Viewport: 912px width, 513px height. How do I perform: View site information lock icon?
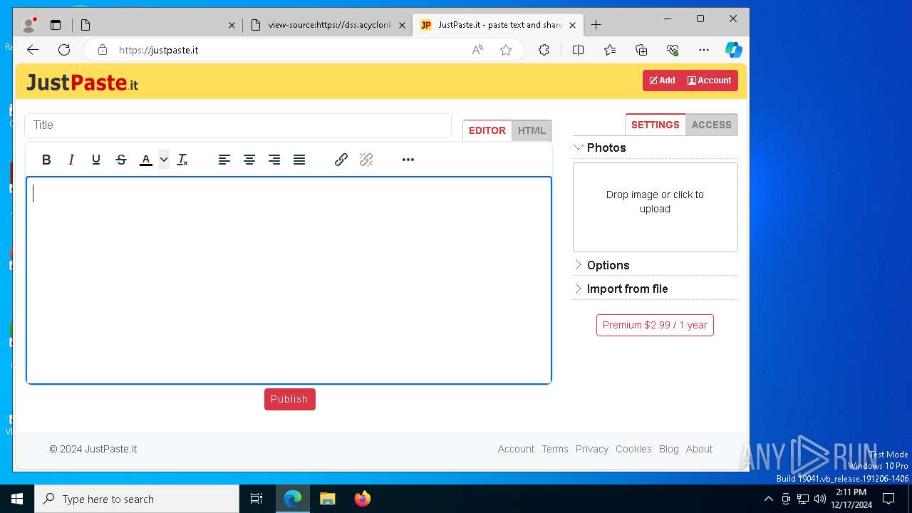click(x=103, y=50)
